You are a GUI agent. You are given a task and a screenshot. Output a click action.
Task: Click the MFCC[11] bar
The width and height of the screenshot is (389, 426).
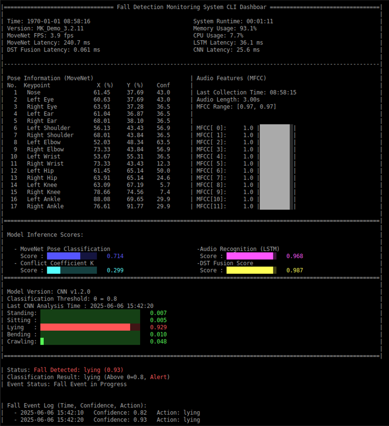pyautogui.click(x=276, y=206)
